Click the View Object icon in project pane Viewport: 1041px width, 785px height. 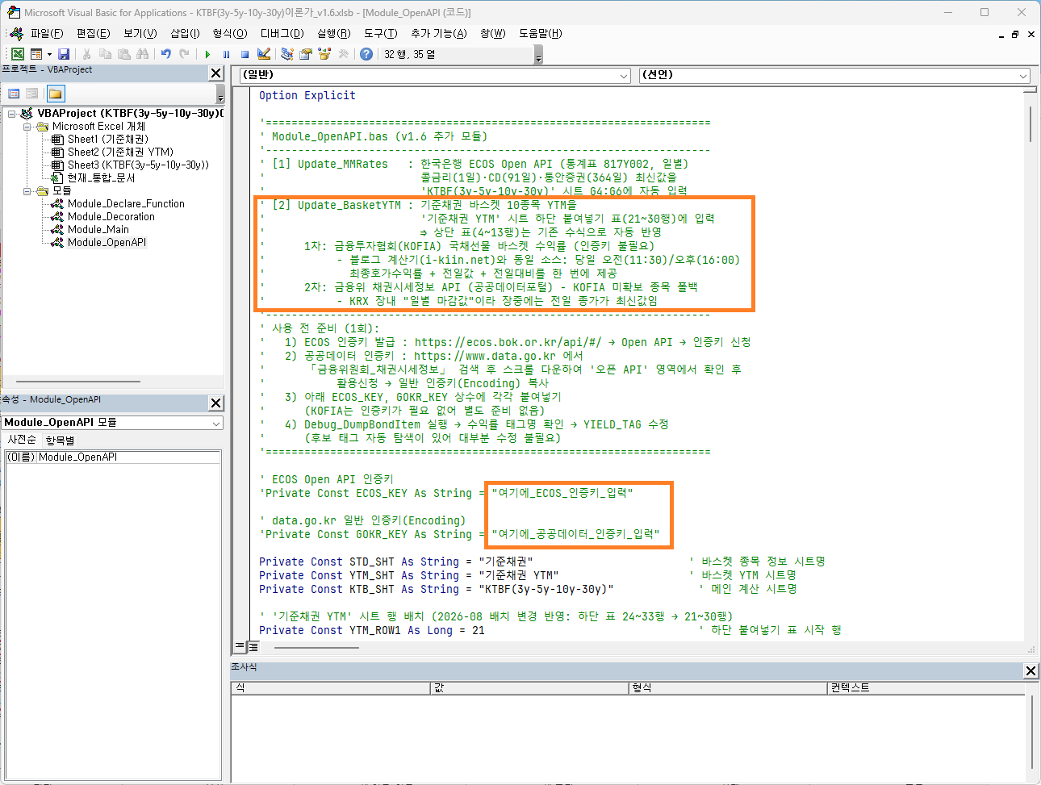(x=32, y=94)
